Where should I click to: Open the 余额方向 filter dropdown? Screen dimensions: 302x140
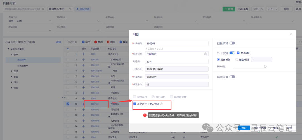tap(127, 21)
